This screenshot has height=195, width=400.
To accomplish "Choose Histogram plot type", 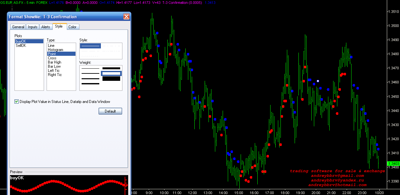I will click(x=56, y=50).
